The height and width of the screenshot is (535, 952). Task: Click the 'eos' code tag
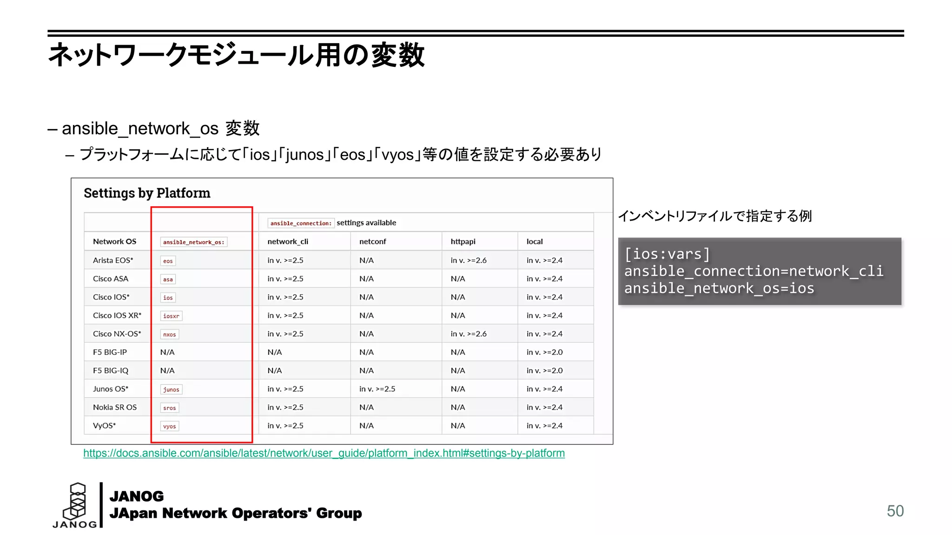pyautogui.click(x=168, y=261)
